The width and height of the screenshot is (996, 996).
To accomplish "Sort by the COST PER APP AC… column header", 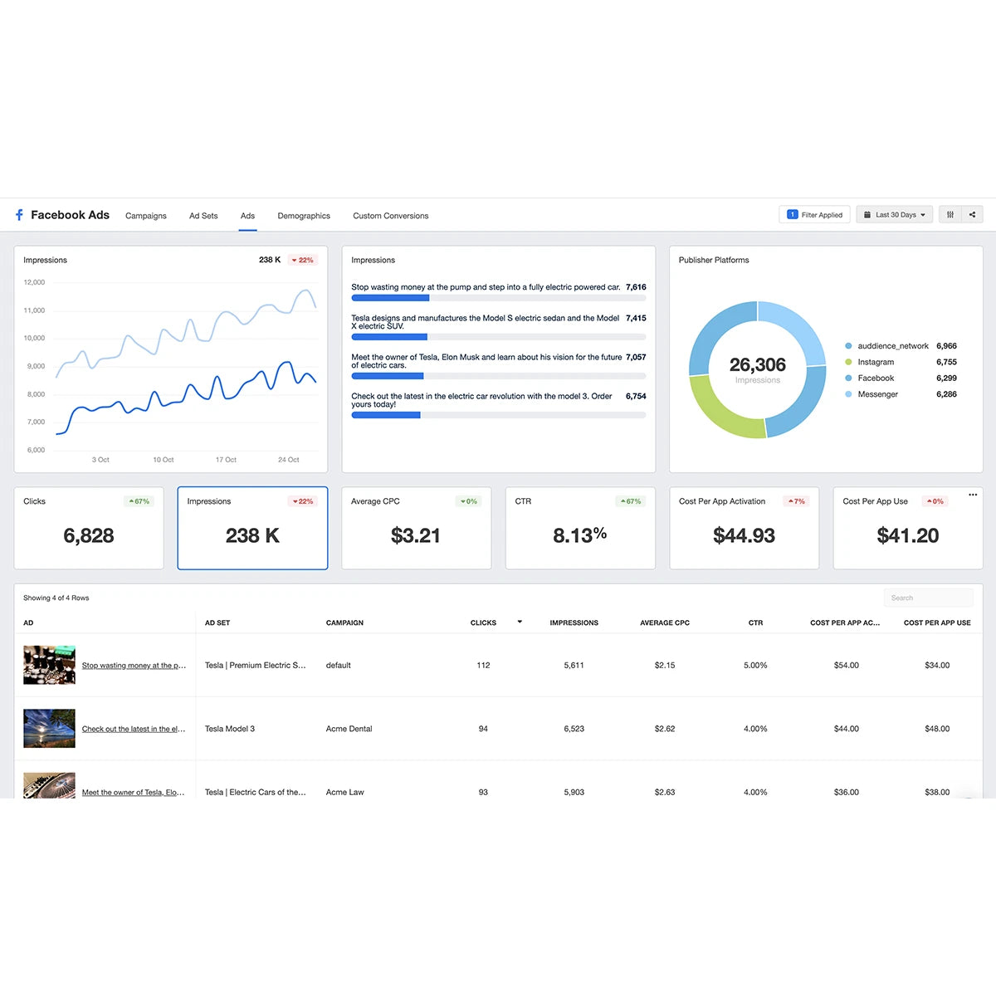I will click(x=845, y=622).
